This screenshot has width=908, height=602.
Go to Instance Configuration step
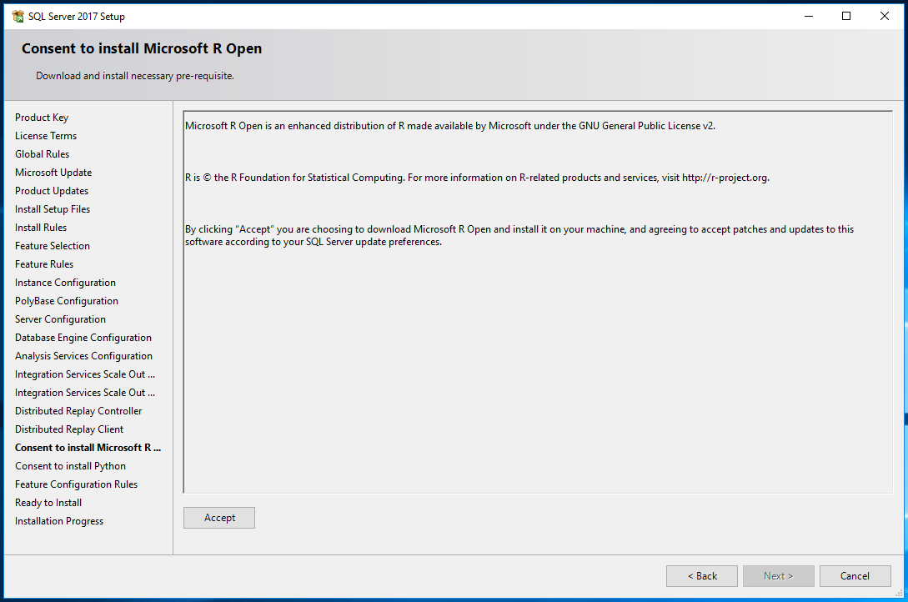pyautogui.click(x=65, y=283)
